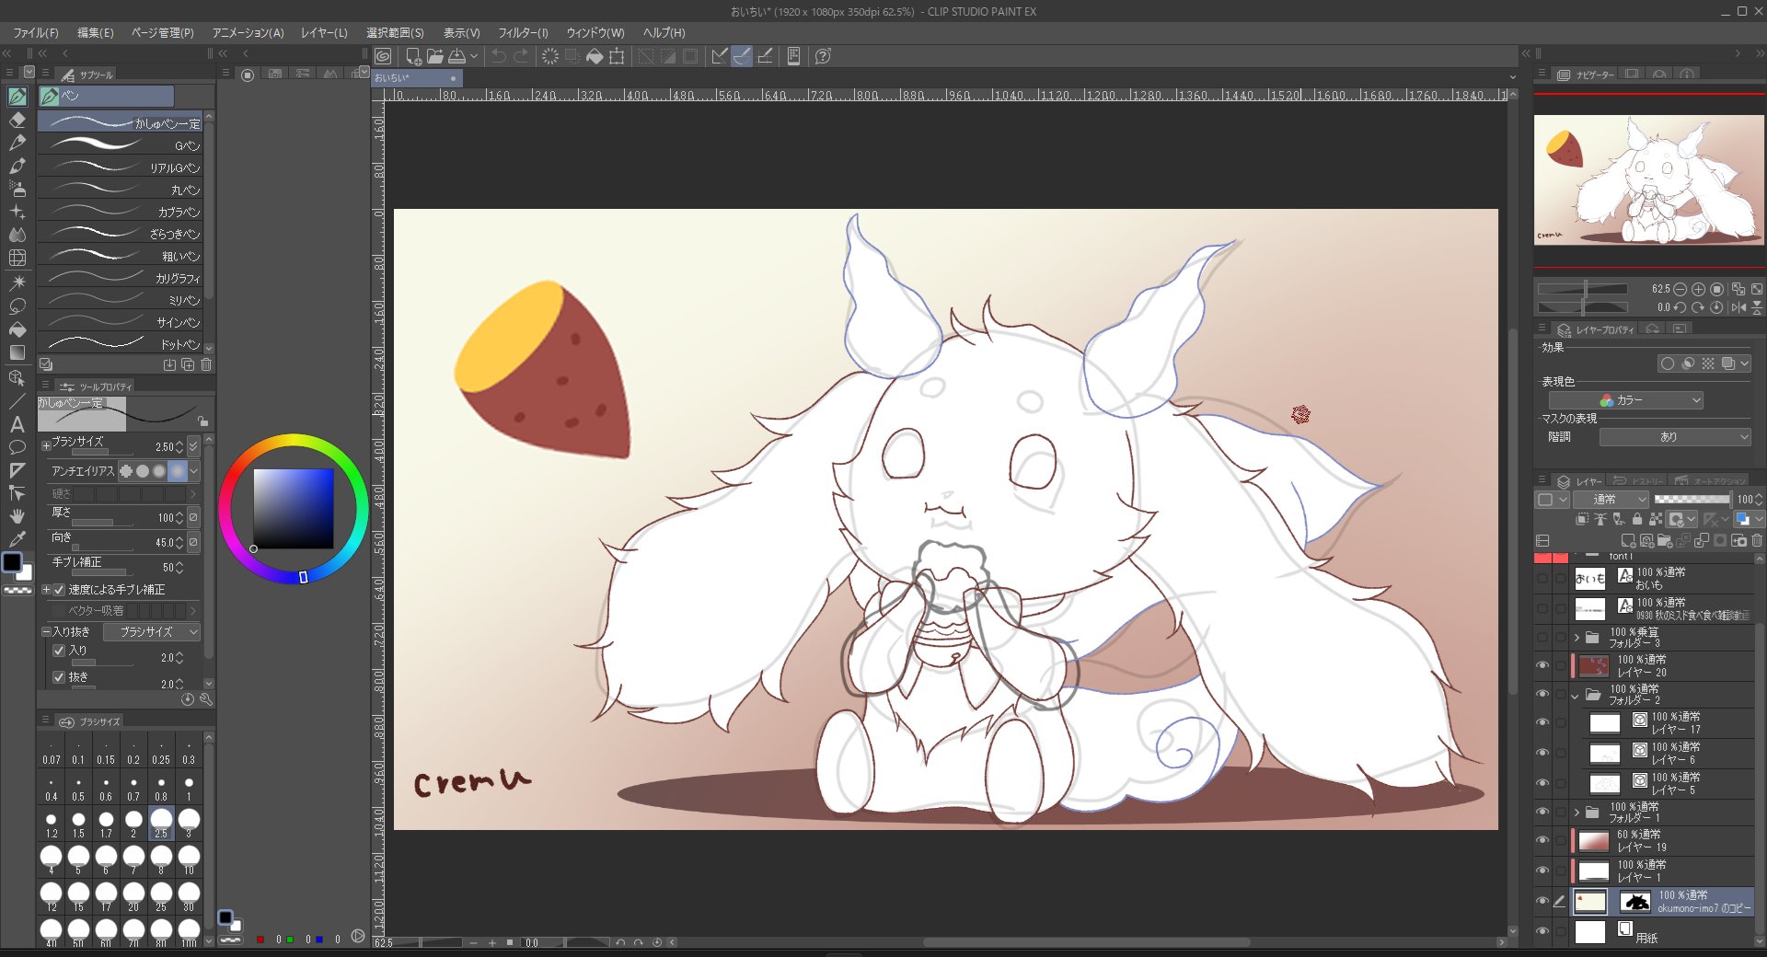Open the フィルター(I) menu
This screenshot has width=1767, height=957.
(x=523, y=32)
